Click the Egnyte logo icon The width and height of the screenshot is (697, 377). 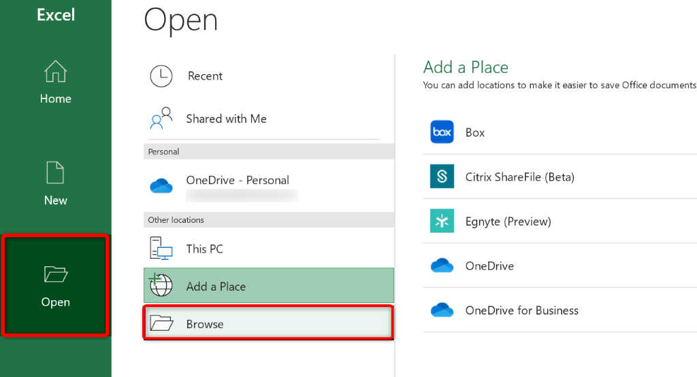(x=442, y=221)
